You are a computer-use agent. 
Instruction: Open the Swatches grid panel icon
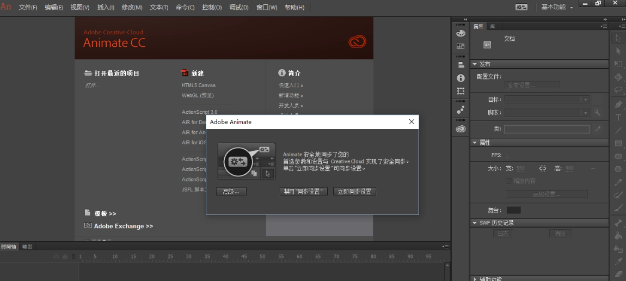pyautogui.click(x=461, y=46)
